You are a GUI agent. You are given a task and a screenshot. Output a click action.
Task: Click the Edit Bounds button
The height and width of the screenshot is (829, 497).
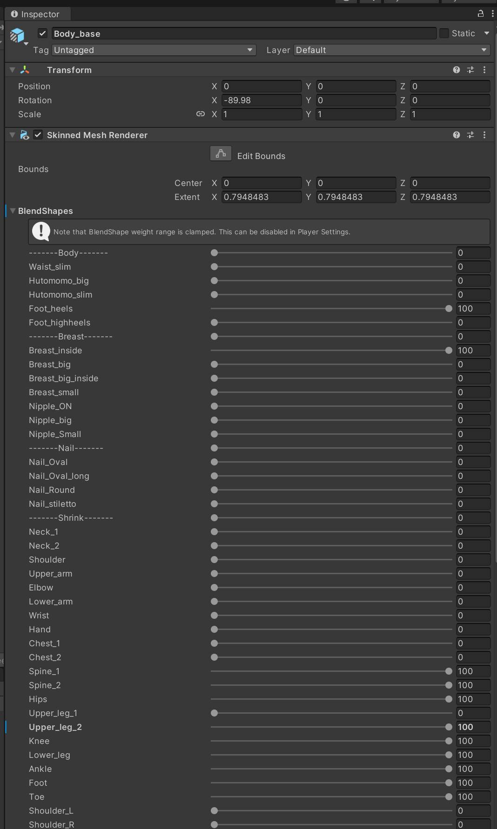pos(221,153)
